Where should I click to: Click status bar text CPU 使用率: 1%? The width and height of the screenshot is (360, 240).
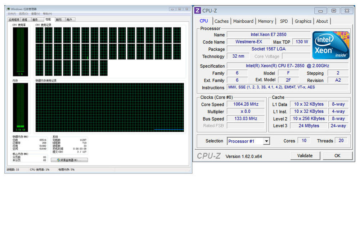[x=40, y=169]
